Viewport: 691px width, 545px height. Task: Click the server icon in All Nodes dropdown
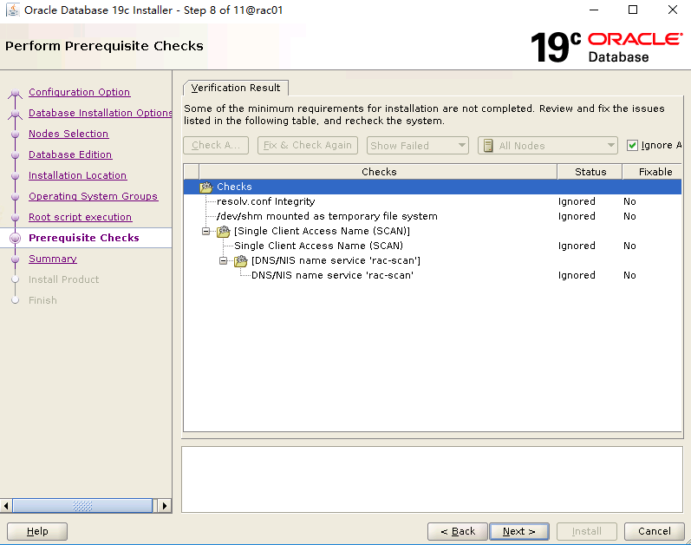(x=488, y=146)
